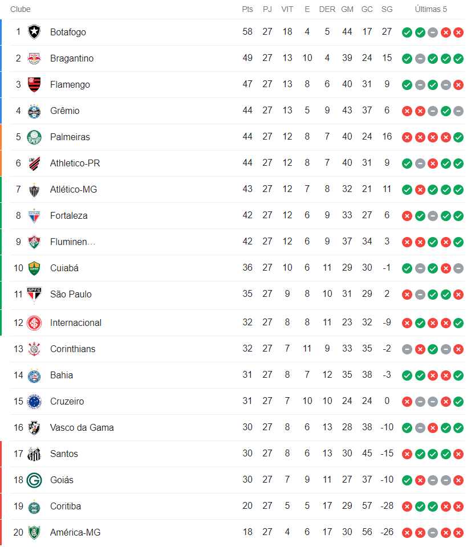Select the Vasco da Gama crest

click(x=34, y=427)
